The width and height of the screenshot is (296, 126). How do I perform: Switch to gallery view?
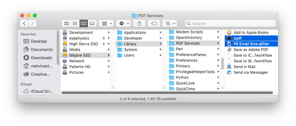92,23
